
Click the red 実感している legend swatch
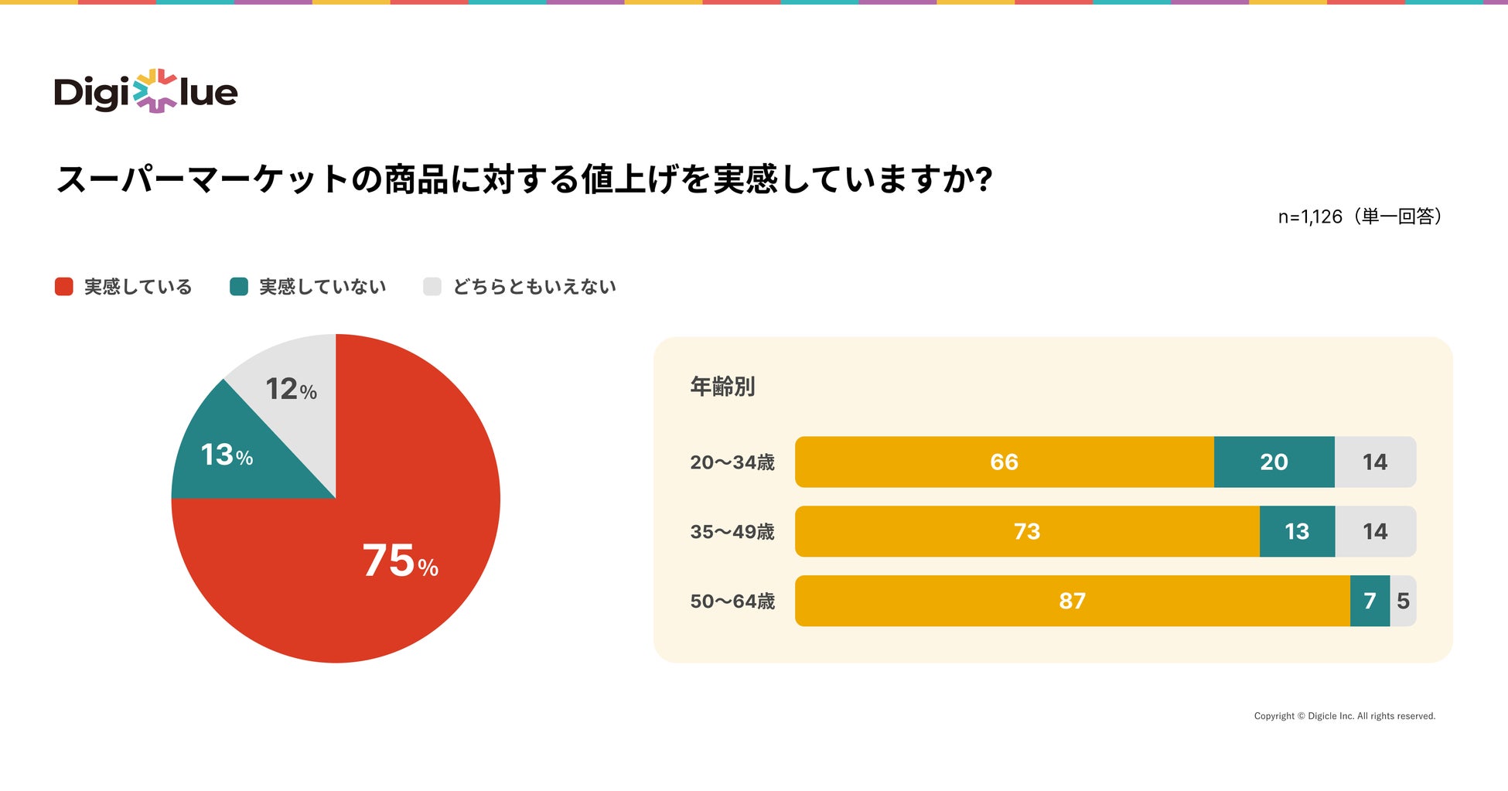(x=64, y=287)
